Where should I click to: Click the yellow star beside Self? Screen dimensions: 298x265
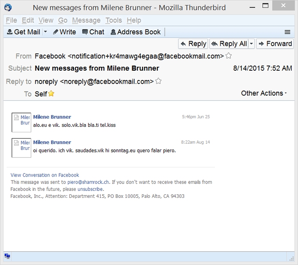click(x=51, y=93)
